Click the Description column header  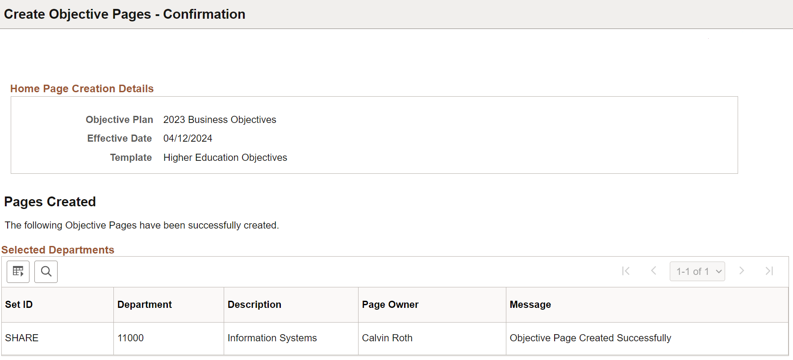254,305
